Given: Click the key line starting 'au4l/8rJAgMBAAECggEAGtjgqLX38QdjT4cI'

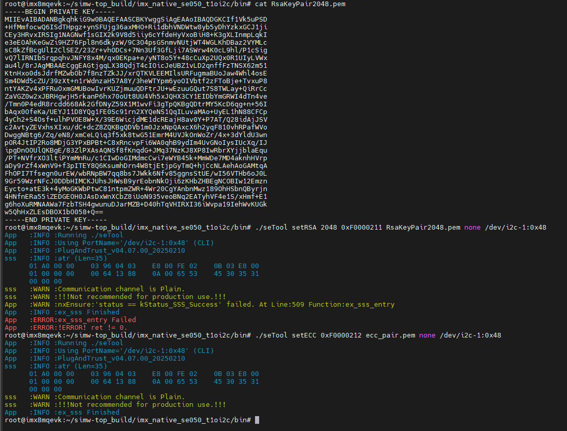Looking at the screenshot, I should pyautogui.click(x=136, y=66).
